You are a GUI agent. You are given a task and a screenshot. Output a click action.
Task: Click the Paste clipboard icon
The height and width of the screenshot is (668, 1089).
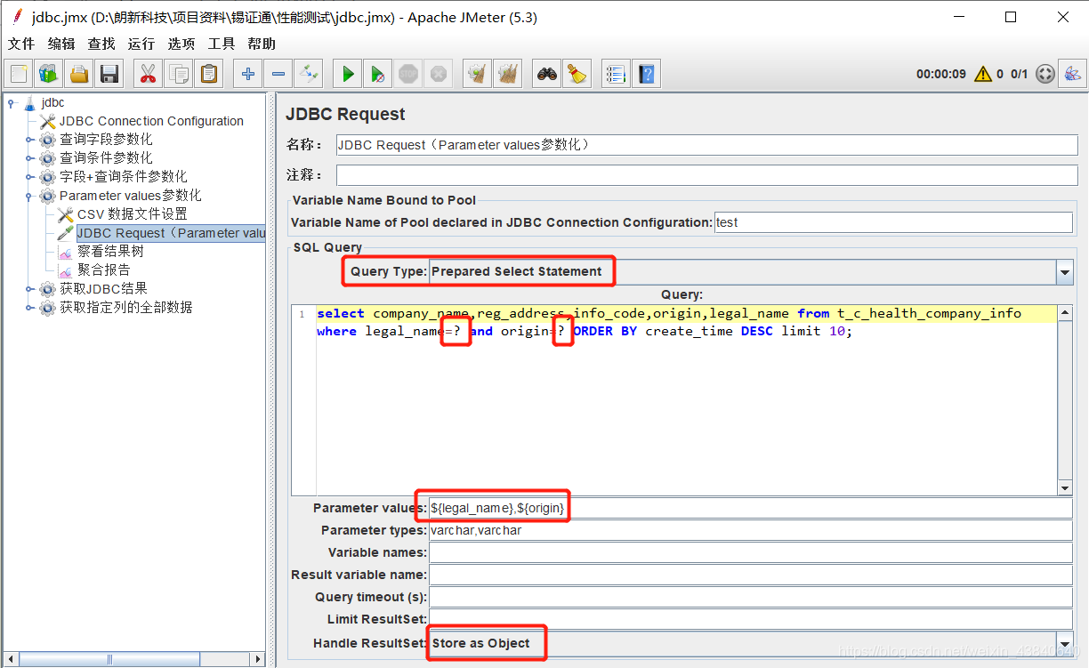click(209, 74)
